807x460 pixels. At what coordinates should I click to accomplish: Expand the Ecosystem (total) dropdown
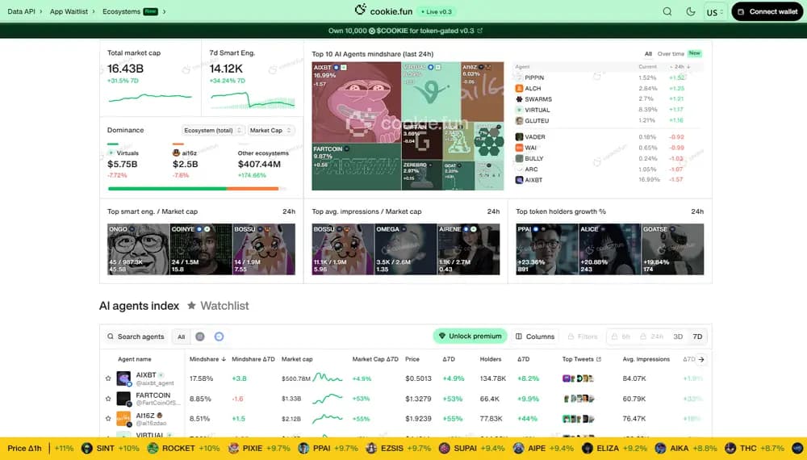tap(213, 130)
